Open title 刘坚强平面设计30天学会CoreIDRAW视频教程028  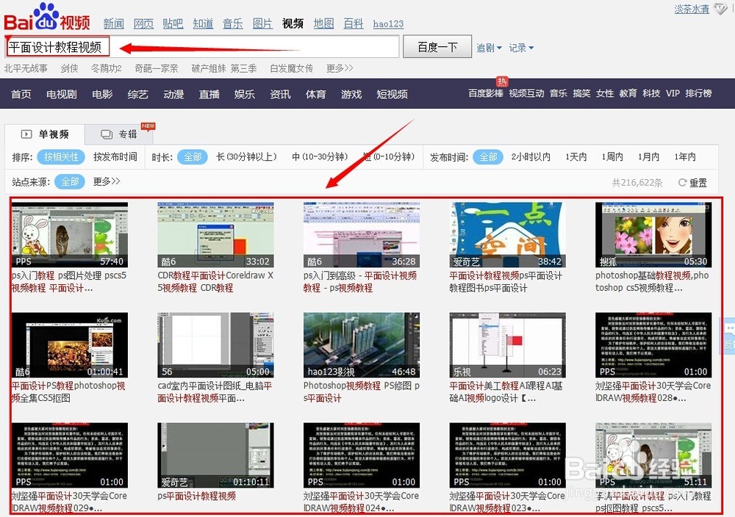click(653, 392)
